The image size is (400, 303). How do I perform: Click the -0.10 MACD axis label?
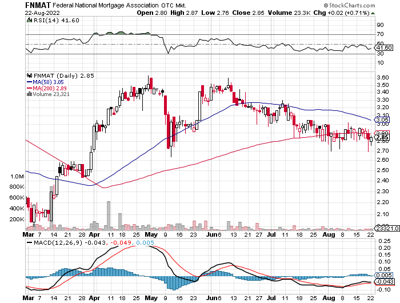tap(383, 289)
